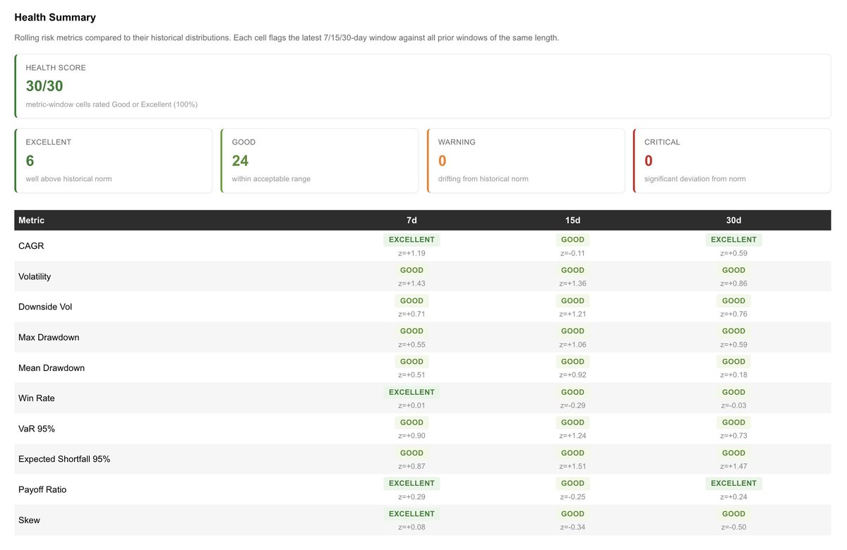Click the z=+0.90 VaR 95% value
The height and width of the screenshot is (550, 847).
point(412,436)
